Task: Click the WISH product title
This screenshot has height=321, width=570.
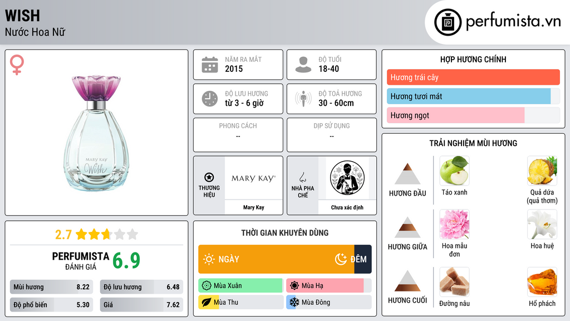Action: point(22,16)
